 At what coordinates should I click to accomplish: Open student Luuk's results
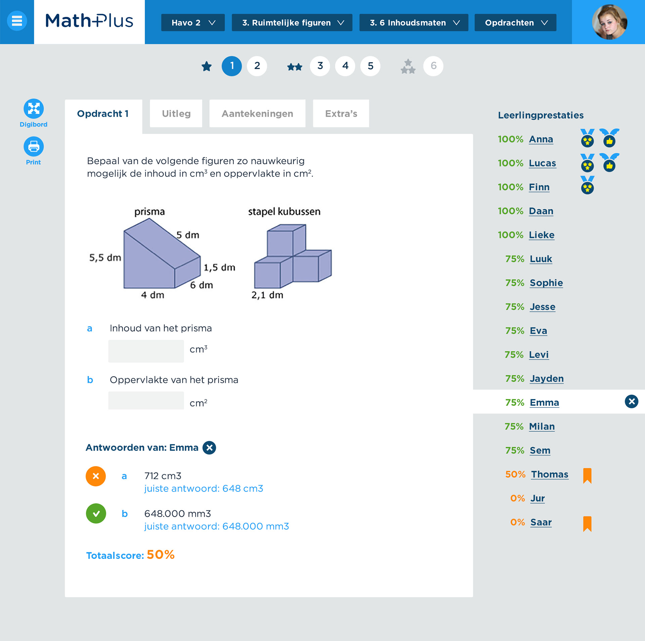point(541,259)
